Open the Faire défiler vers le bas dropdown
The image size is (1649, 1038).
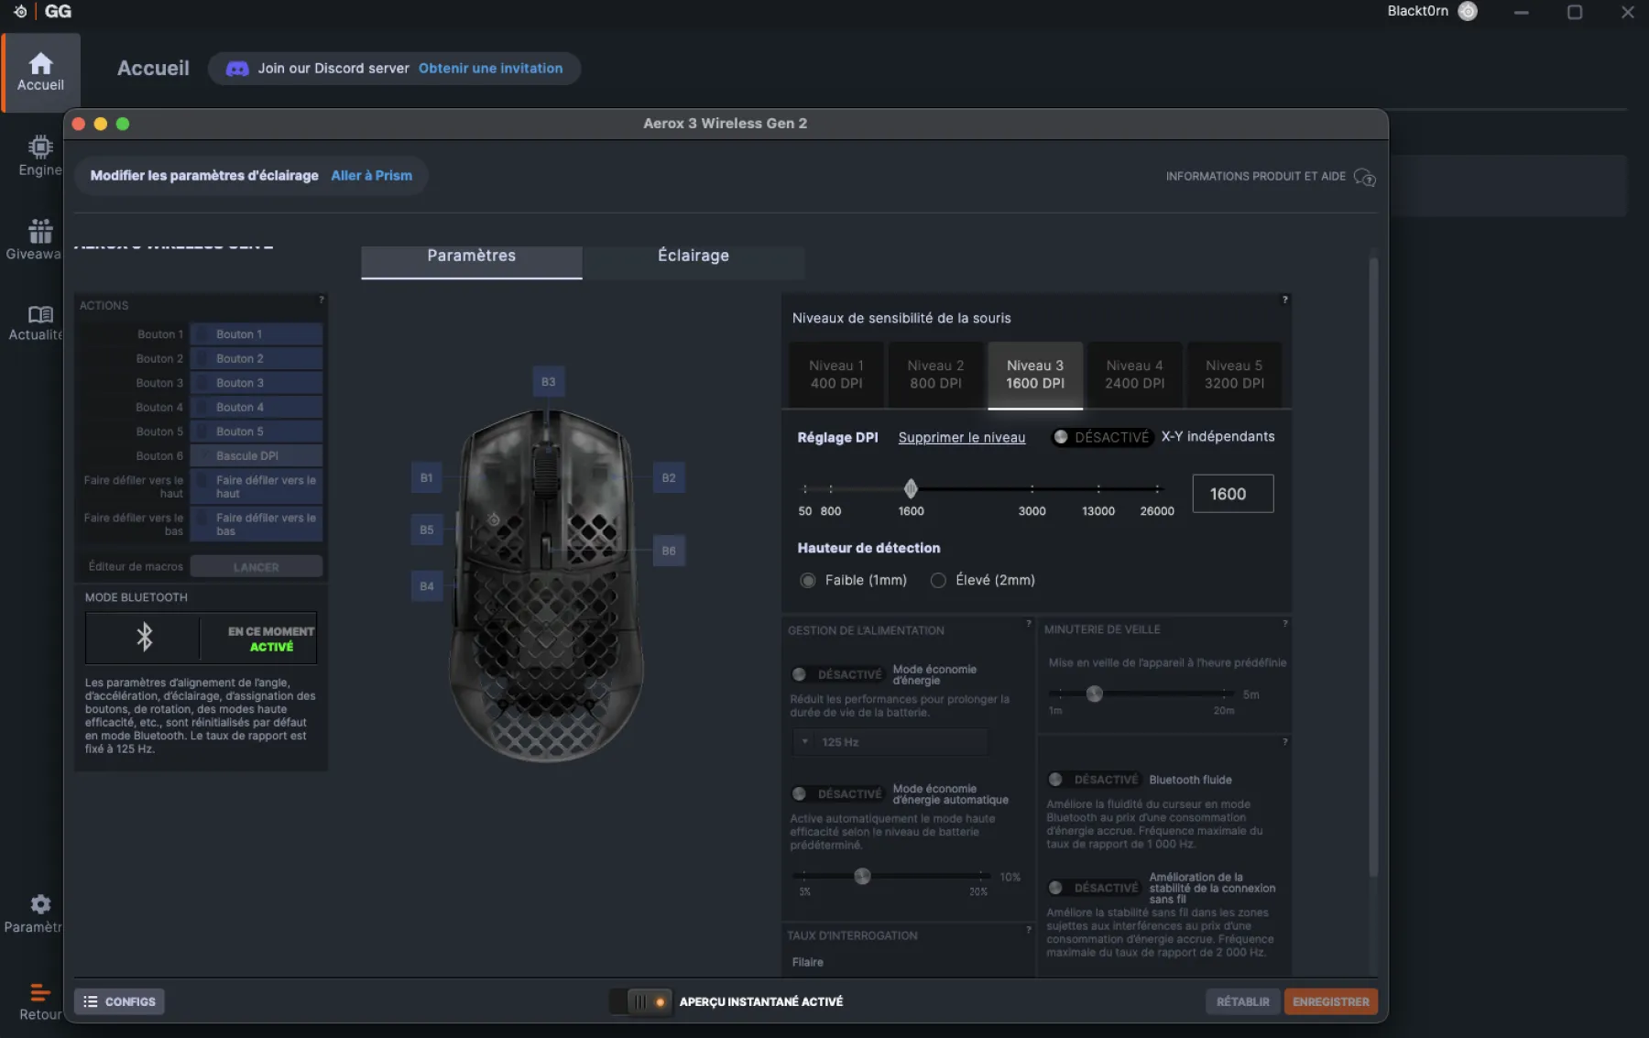point(256,524)
